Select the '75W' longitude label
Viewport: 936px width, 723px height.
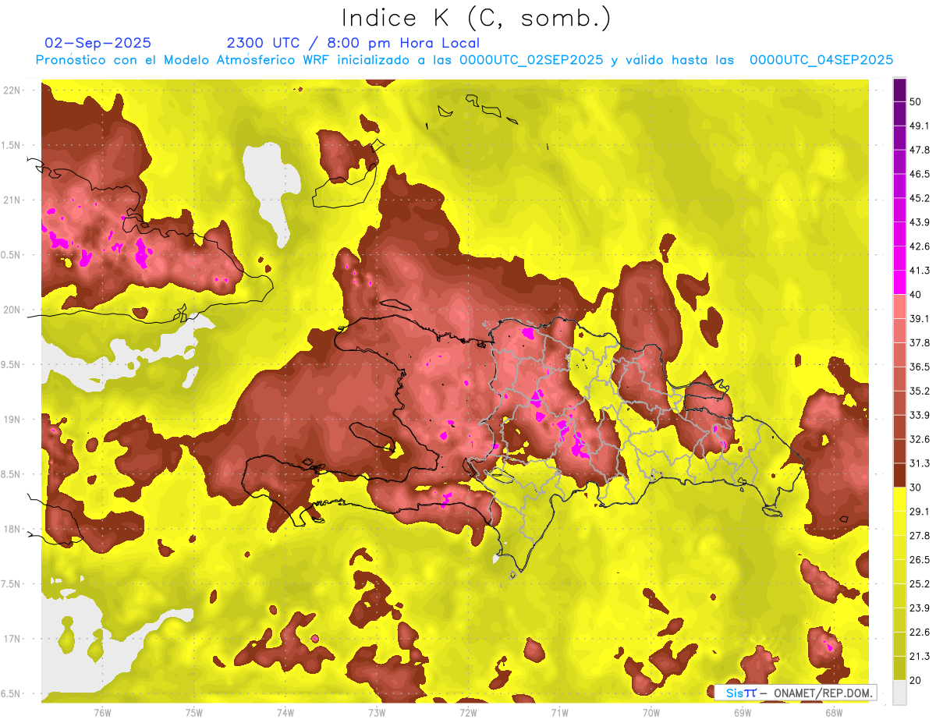coord(194,712)
